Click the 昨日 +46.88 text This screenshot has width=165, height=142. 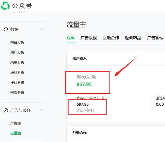(85, 110)
